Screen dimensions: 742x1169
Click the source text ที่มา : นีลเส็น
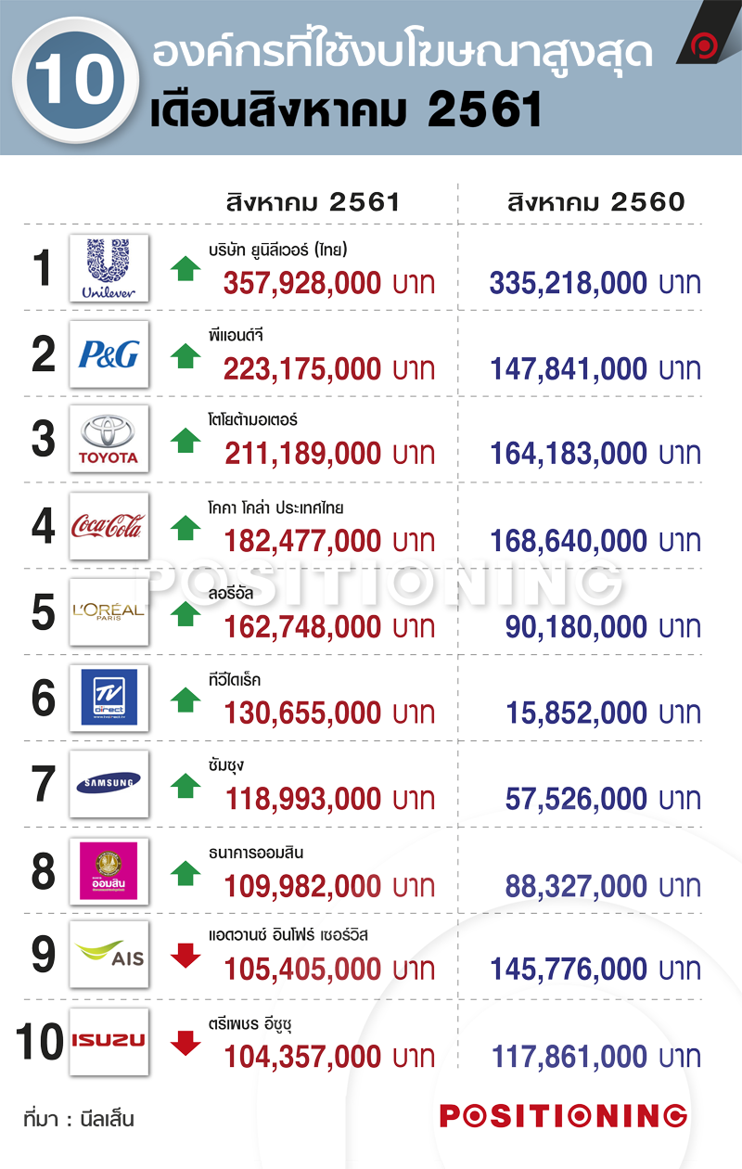[79, 1118]
